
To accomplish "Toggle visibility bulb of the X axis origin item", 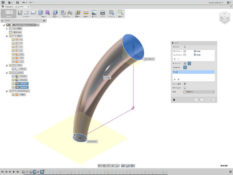I will [13, 43].
